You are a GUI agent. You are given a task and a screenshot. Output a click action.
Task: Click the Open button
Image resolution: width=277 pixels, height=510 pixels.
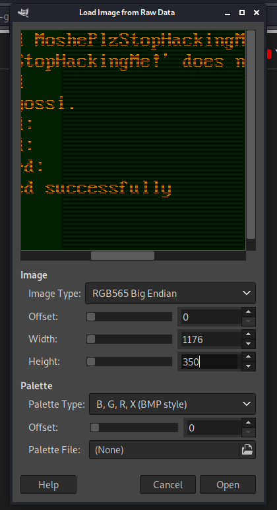coord(228,485)
